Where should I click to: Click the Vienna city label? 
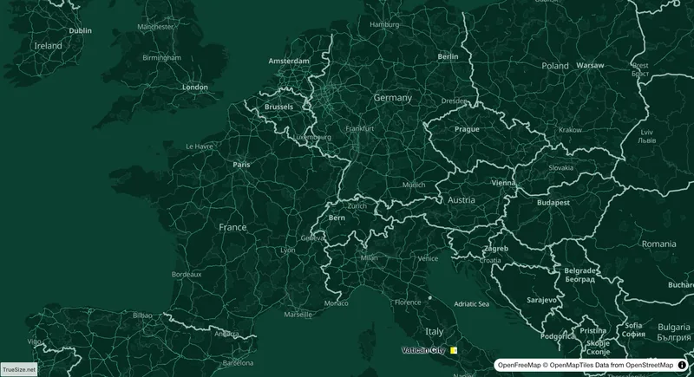(x=503, y=183)
